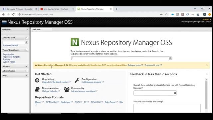Close the Nexus Repository Manager tab
The width and height of the screenshot is (213, 120).
[x=110, y=9]
